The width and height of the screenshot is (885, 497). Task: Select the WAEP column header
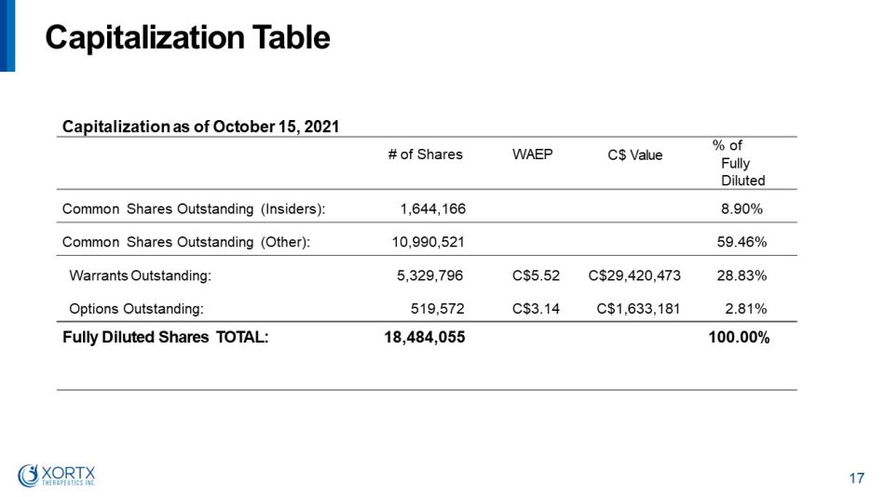point(532,154)
